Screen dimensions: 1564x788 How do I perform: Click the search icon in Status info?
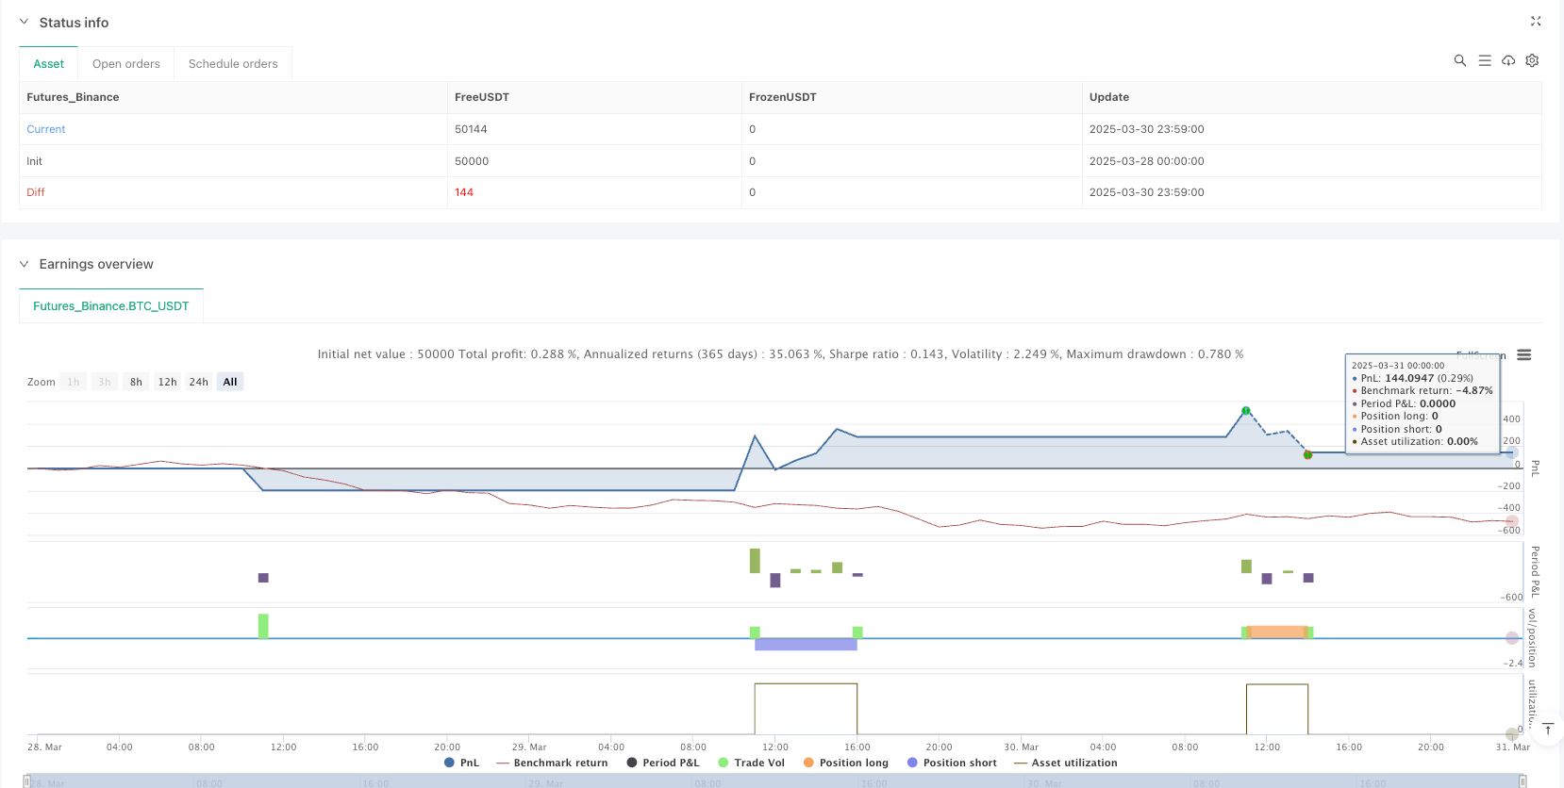click(1459, 60)
